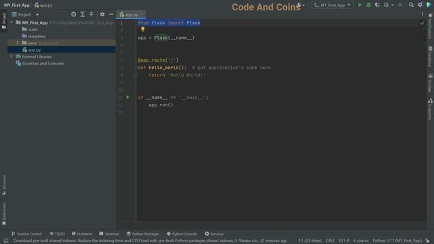The height and width of the screenshot is (244, 434).
Task: Start debugging with the bug icon
Action: pyautogui.click(x=369, y=5)
